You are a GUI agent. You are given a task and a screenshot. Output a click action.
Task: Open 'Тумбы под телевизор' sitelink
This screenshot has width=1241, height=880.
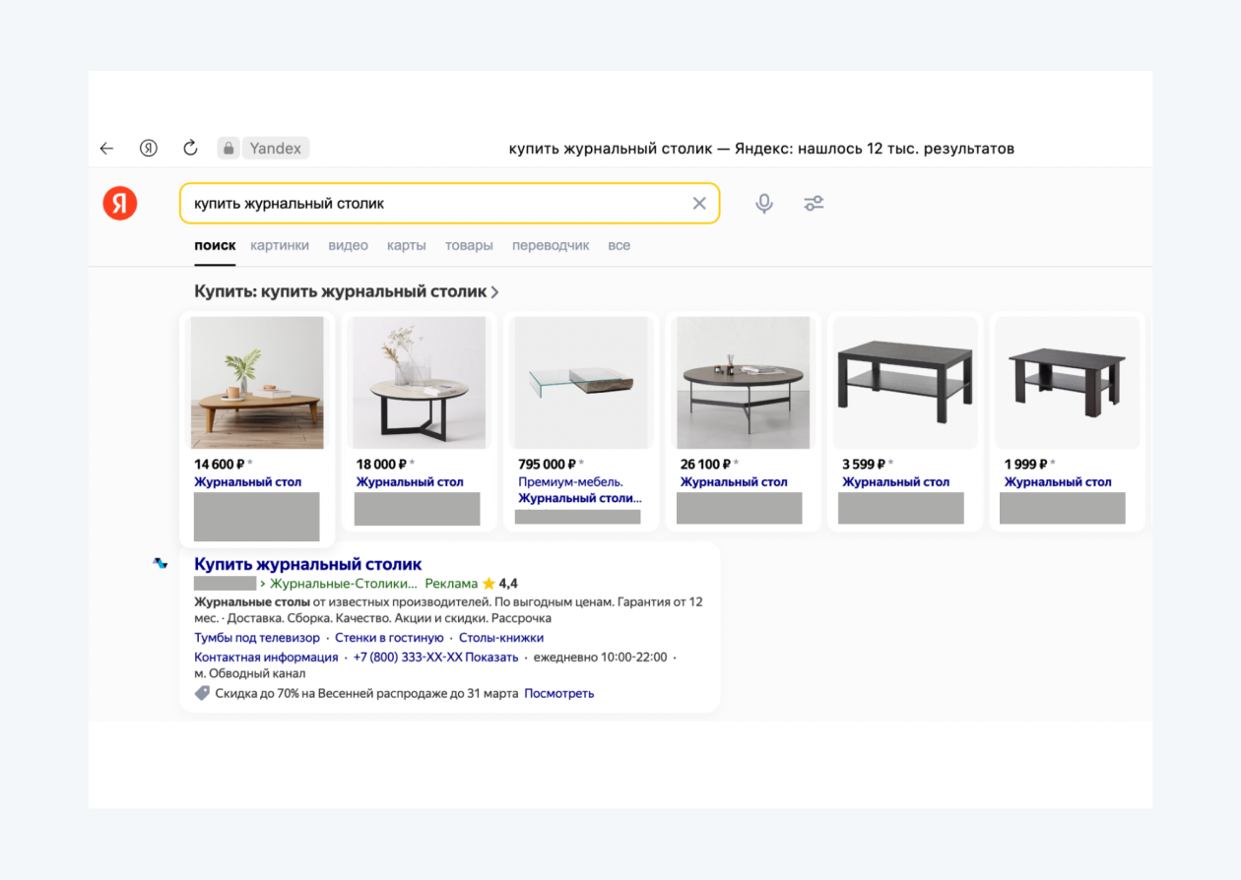coord(256,638)
